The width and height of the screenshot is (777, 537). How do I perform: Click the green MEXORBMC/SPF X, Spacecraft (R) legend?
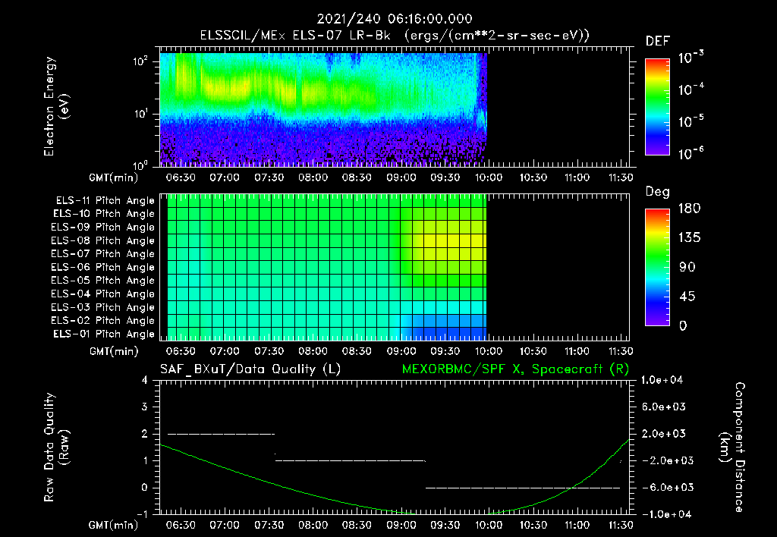point(515,369)
